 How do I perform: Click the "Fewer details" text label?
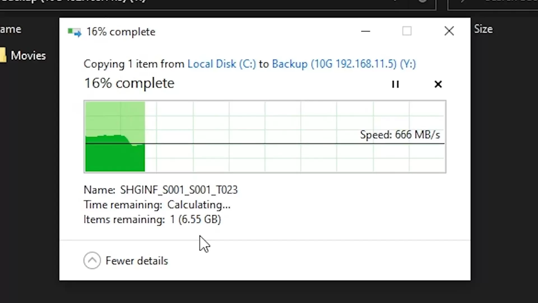click(x=137, y=261)
